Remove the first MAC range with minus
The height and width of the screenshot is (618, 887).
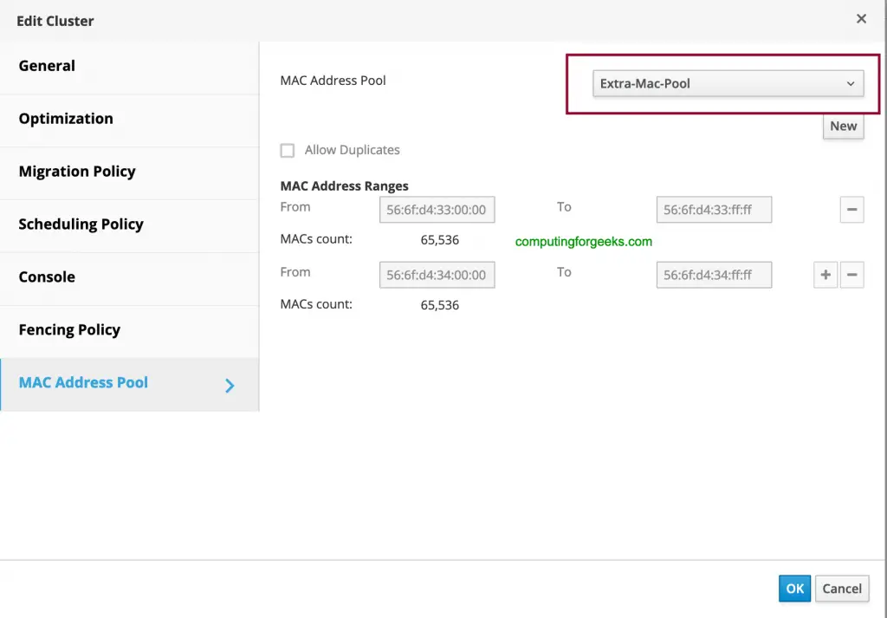click(852, 210)
